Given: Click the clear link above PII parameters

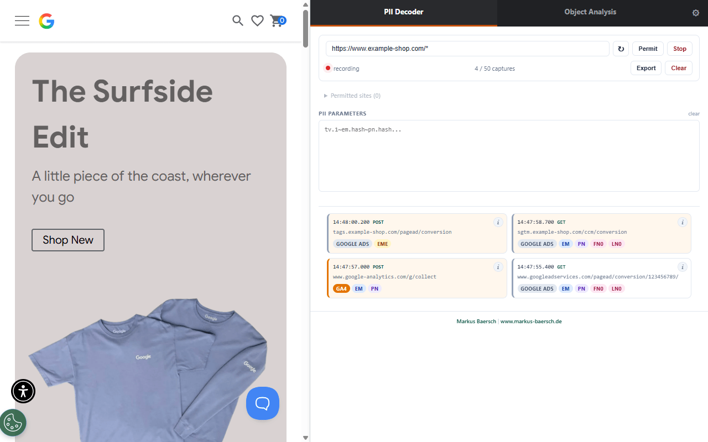Looking at the screenshot, I should (x=694, y=114).
